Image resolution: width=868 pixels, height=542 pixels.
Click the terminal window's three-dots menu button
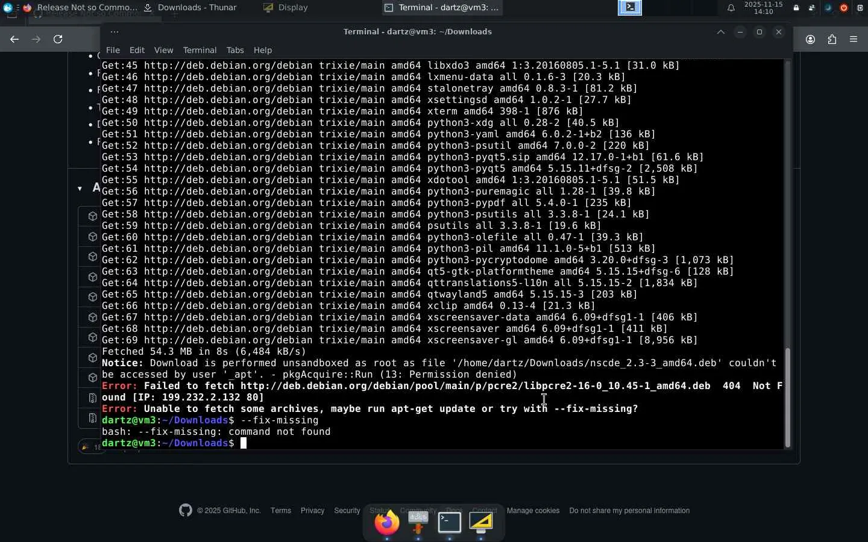115,32
